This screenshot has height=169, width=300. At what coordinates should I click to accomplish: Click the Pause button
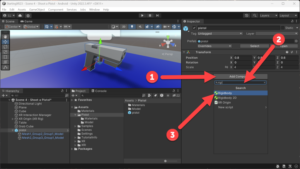[x=150, y=16]
